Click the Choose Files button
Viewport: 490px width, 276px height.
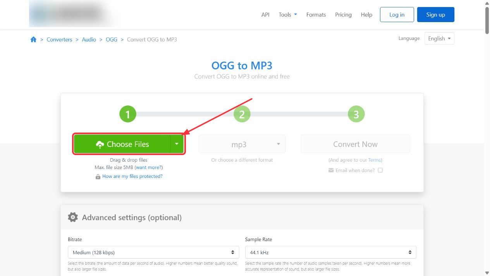tap(122, 144)
